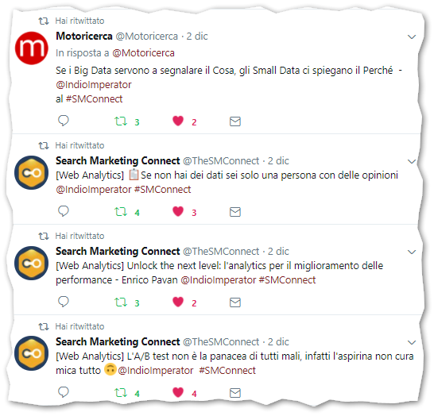Share A/B test tweet via envelope icon
Viewport: 434px width, 416px height.
235,393
